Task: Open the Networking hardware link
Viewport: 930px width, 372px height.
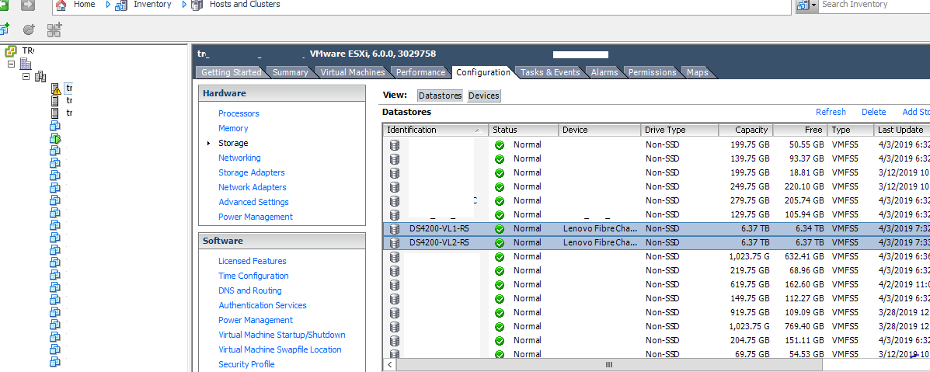Action: (239, 158)
